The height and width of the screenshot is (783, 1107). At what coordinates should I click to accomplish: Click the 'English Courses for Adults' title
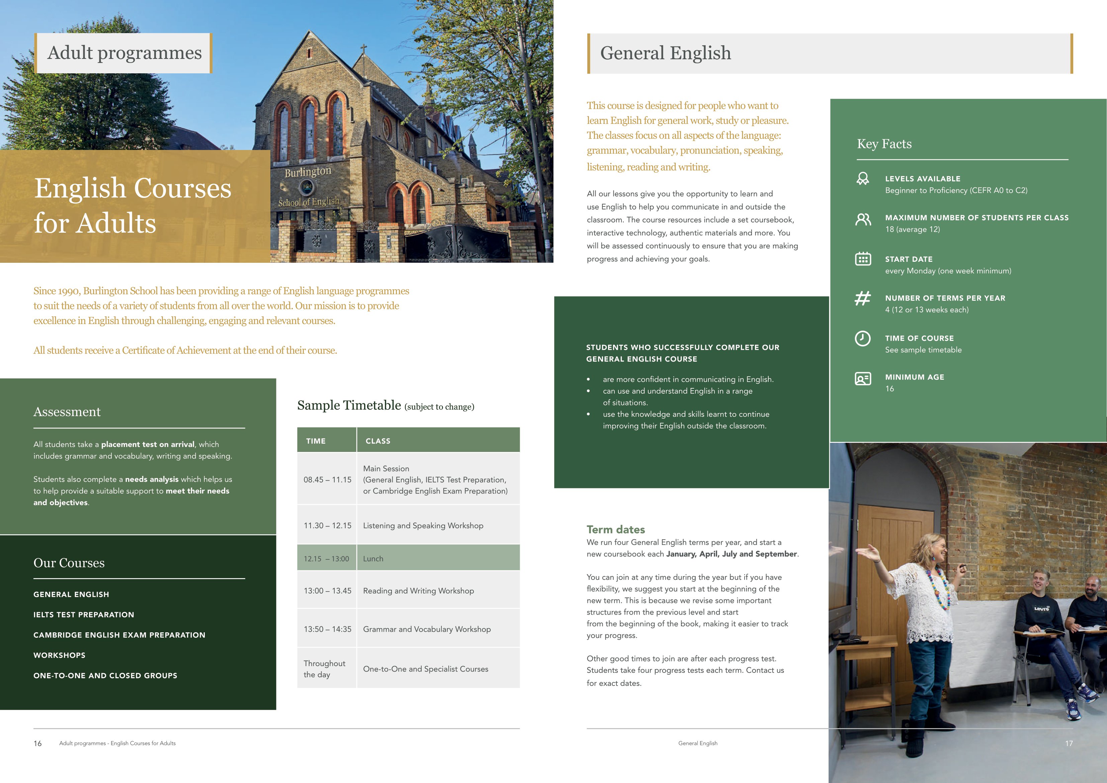(x=133, y=205)
